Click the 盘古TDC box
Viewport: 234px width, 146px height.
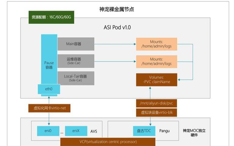144,131
